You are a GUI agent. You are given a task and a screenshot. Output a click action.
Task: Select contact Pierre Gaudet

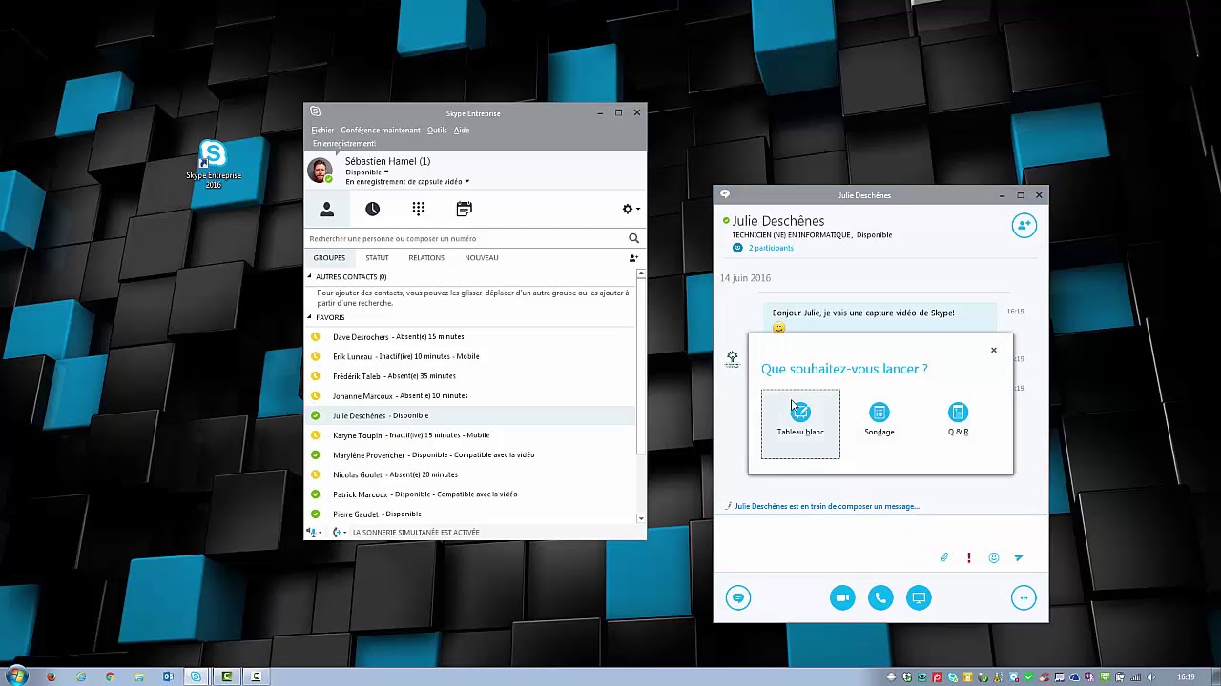click(471, 514)
